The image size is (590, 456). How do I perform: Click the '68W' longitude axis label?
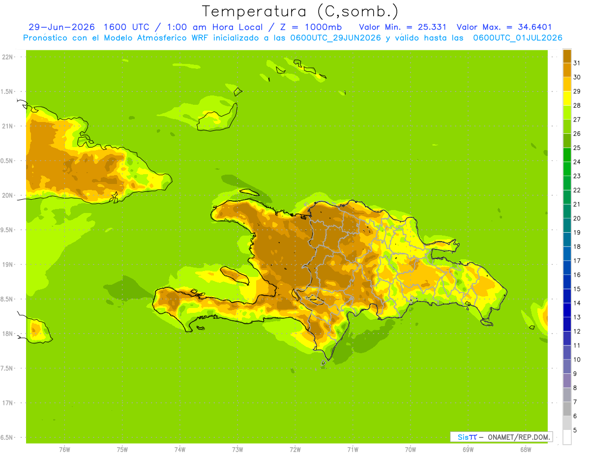coord(526,450)
